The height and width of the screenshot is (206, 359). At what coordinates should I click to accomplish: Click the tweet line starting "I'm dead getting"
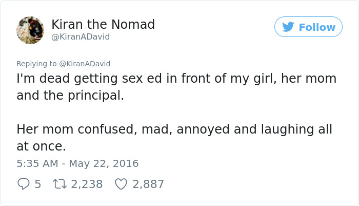pos(176,79)
